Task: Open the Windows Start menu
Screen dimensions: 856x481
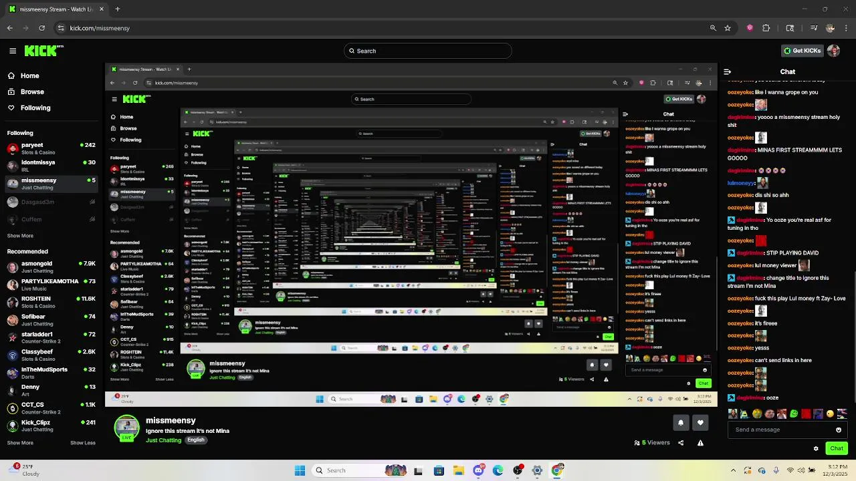Action: [300, 470]
